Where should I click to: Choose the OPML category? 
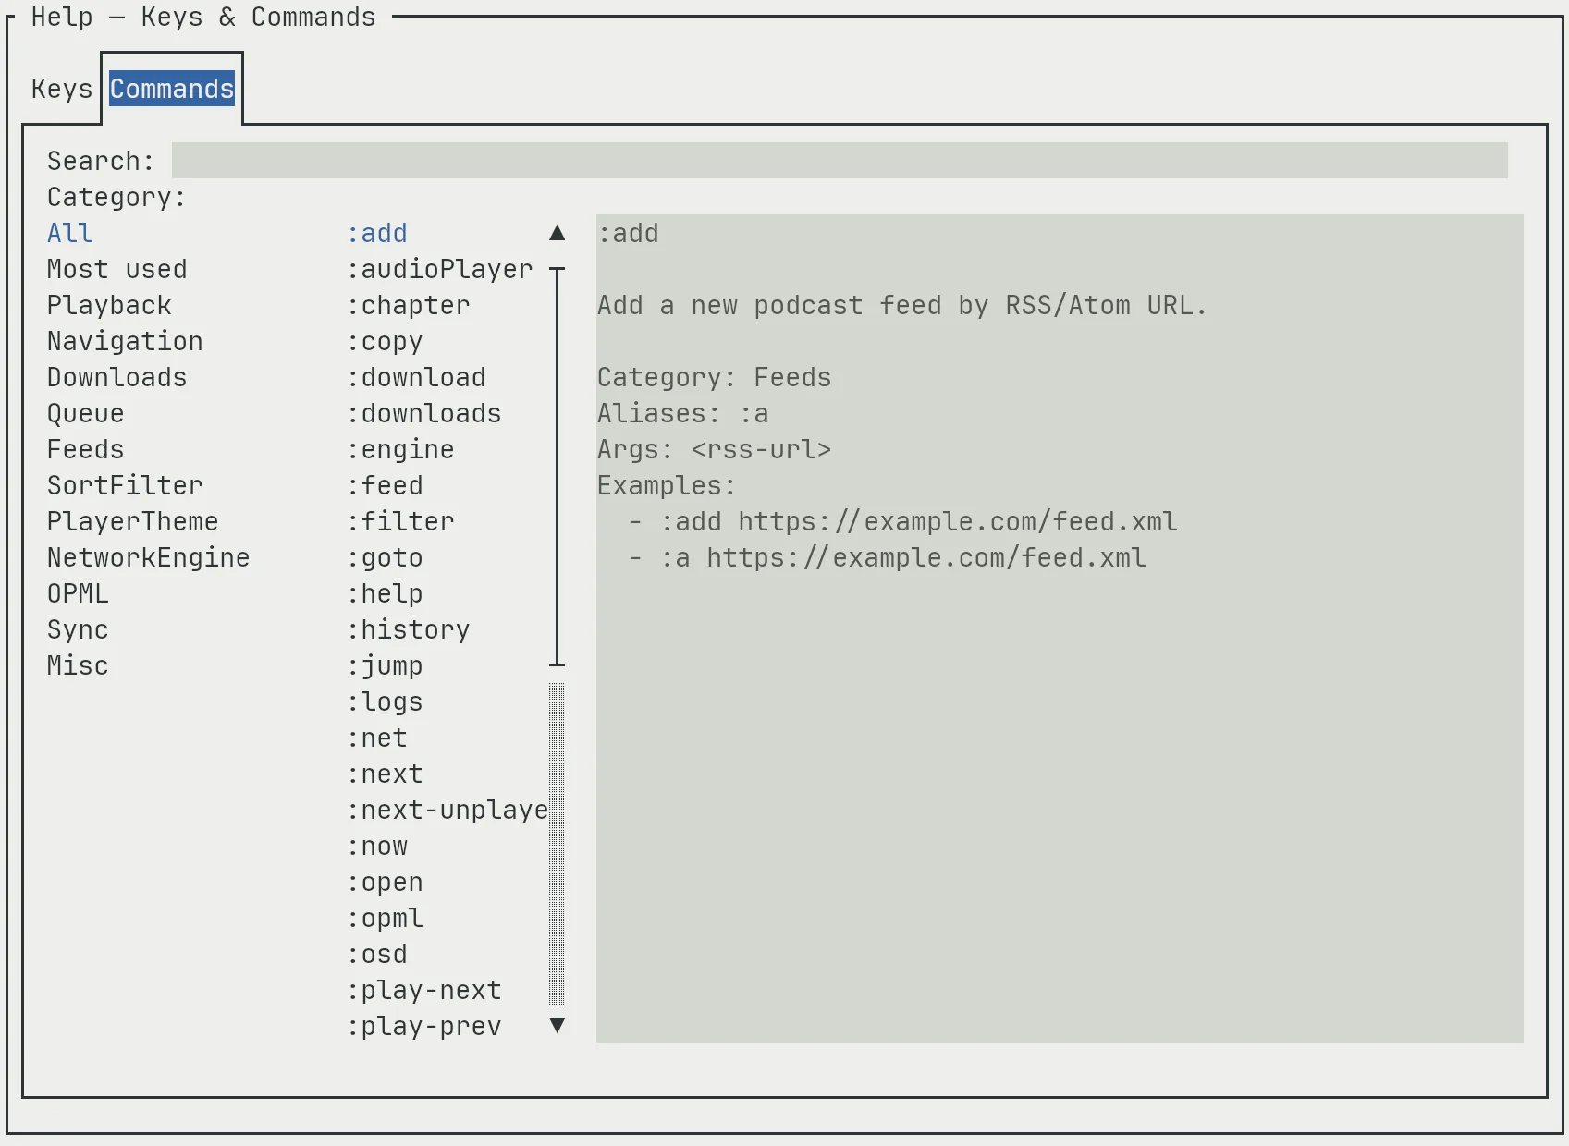pos(78,593)
